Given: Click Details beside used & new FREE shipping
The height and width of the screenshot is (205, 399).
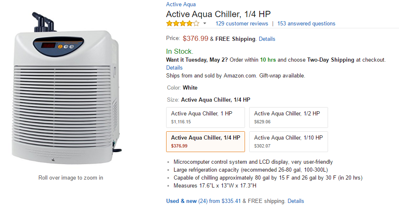Looking at the screenshot, I should (295, 201).
